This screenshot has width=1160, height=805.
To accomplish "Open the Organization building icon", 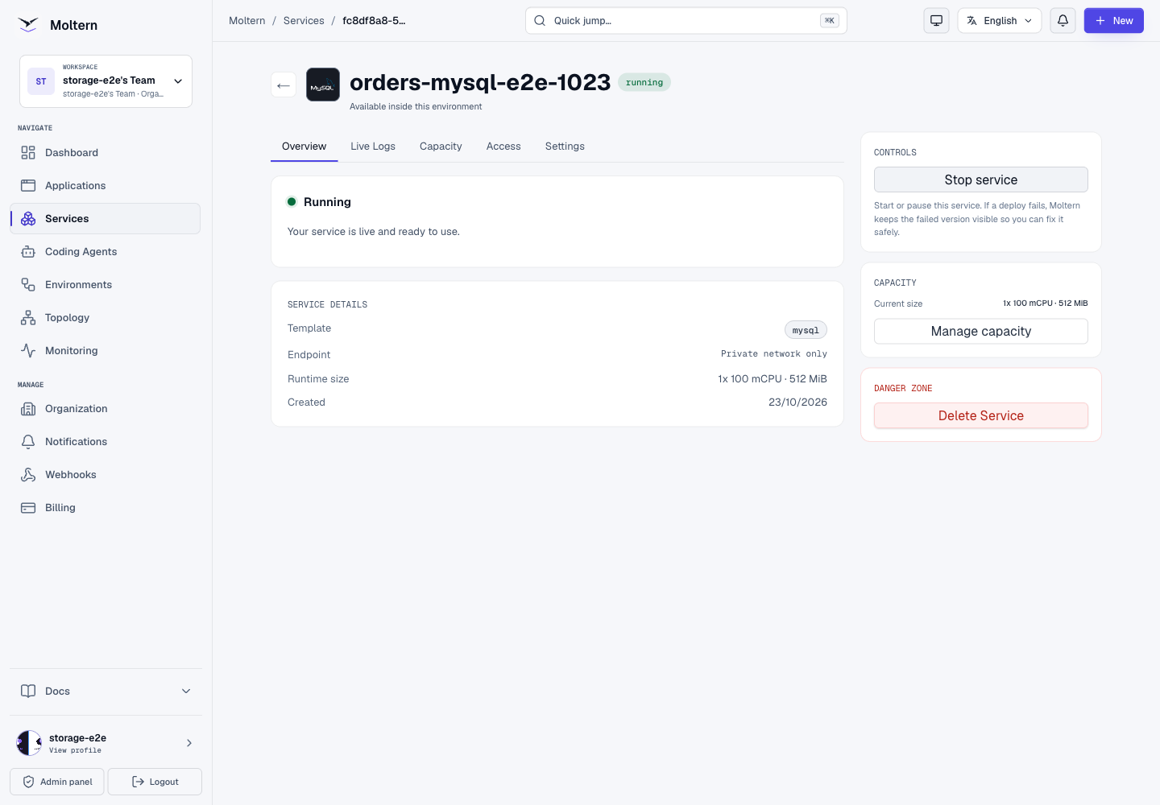I will tap(28, 409).
